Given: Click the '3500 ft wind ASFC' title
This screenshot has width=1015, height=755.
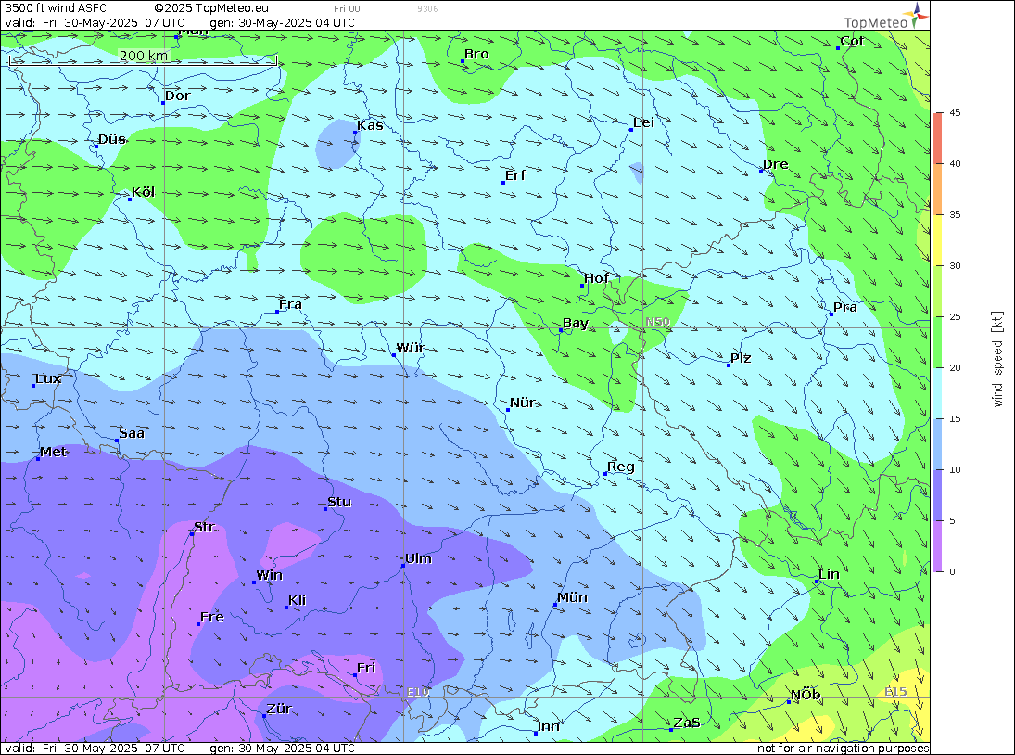Looking at the screenshot, I should coord(56,8).
